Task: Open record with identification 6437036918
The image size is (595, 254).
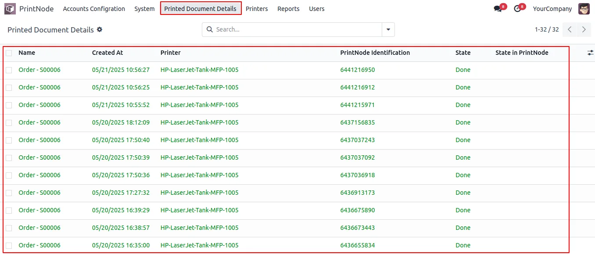Action: [358, 175]
